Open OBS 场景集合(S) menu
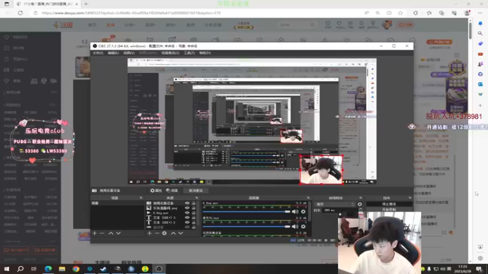The height and width of the screenshot is (274, 488). [x=170, y=53]
